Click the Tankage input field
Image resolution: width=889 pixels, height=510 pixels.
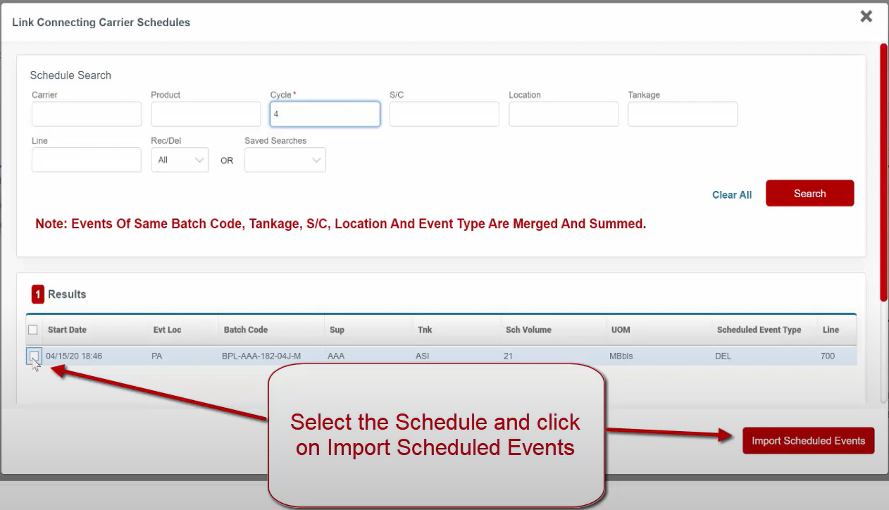[683, 114]
